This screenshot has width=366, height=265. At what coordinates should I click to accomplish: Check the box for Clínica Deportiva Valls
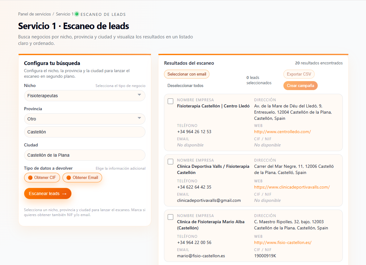pyautogui.click(x=171, y=162)
